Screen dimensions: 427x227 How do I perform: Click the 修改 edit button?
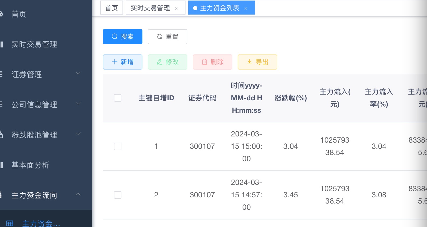[167, 62]
